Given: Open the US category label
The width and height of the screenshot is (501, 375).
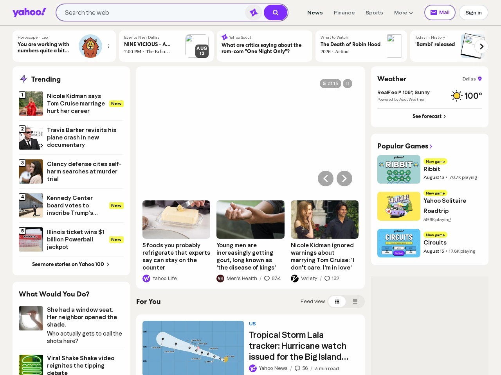Looking at the screenshot, I should point(252,324).
